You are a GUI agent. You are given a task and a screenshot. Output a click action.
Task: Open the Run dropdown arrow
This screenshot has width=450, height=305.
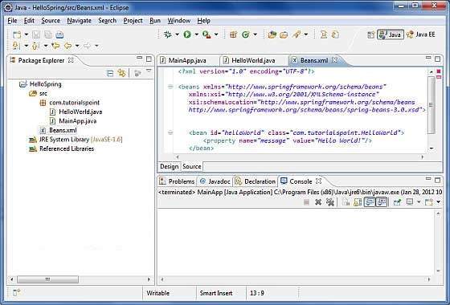coord(197,35)
